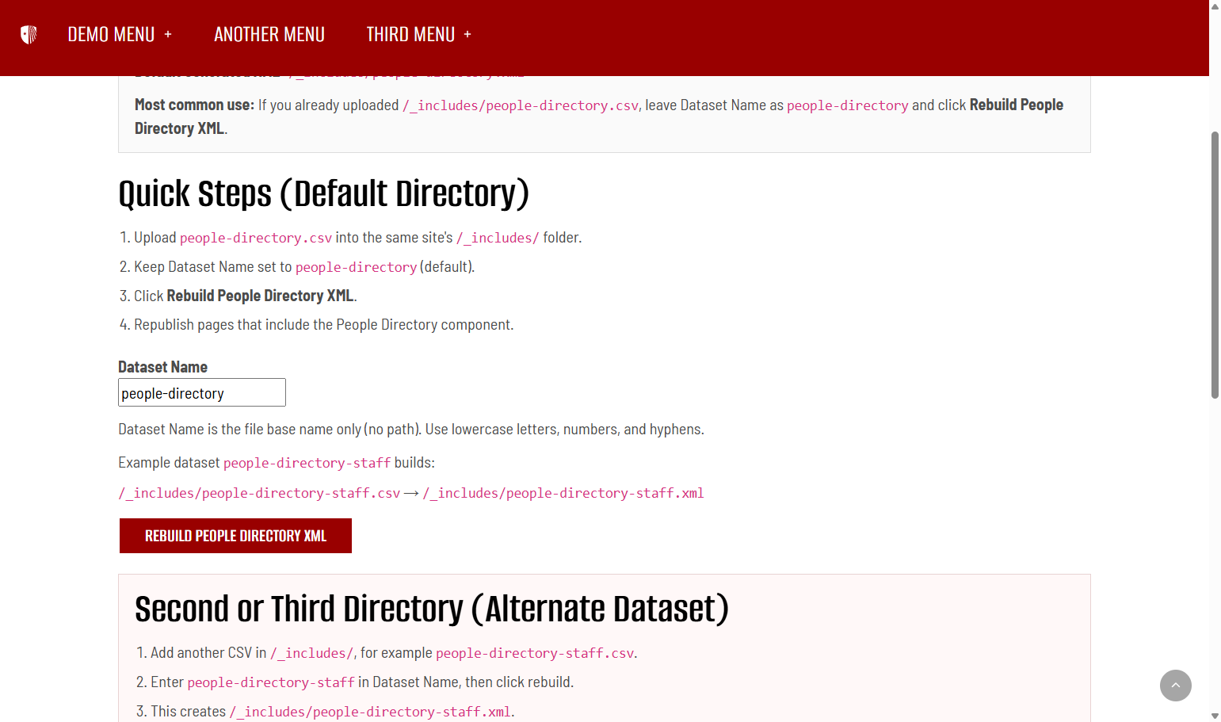The image size is (1221, 722).
Task: Click 'This creates' step 3 text
Action: coord(333,711)
